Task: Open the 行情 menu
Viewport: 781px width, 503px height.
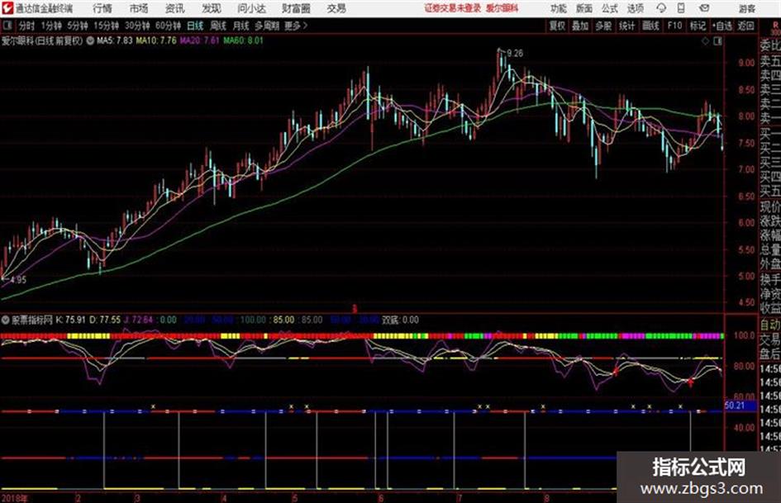Action: coord(102,8)
